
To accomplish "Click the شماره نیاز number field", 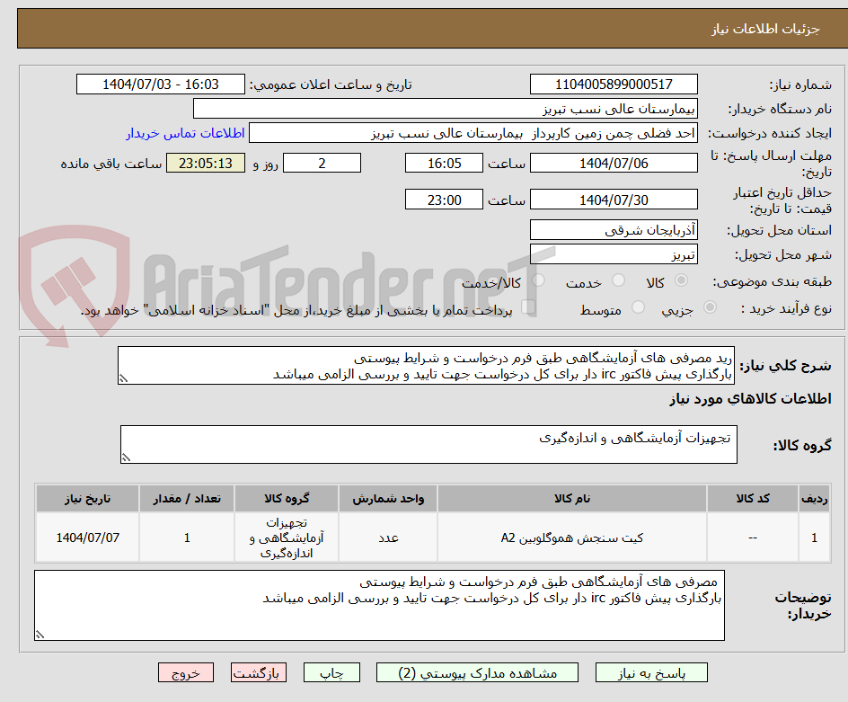I will 614,84.
